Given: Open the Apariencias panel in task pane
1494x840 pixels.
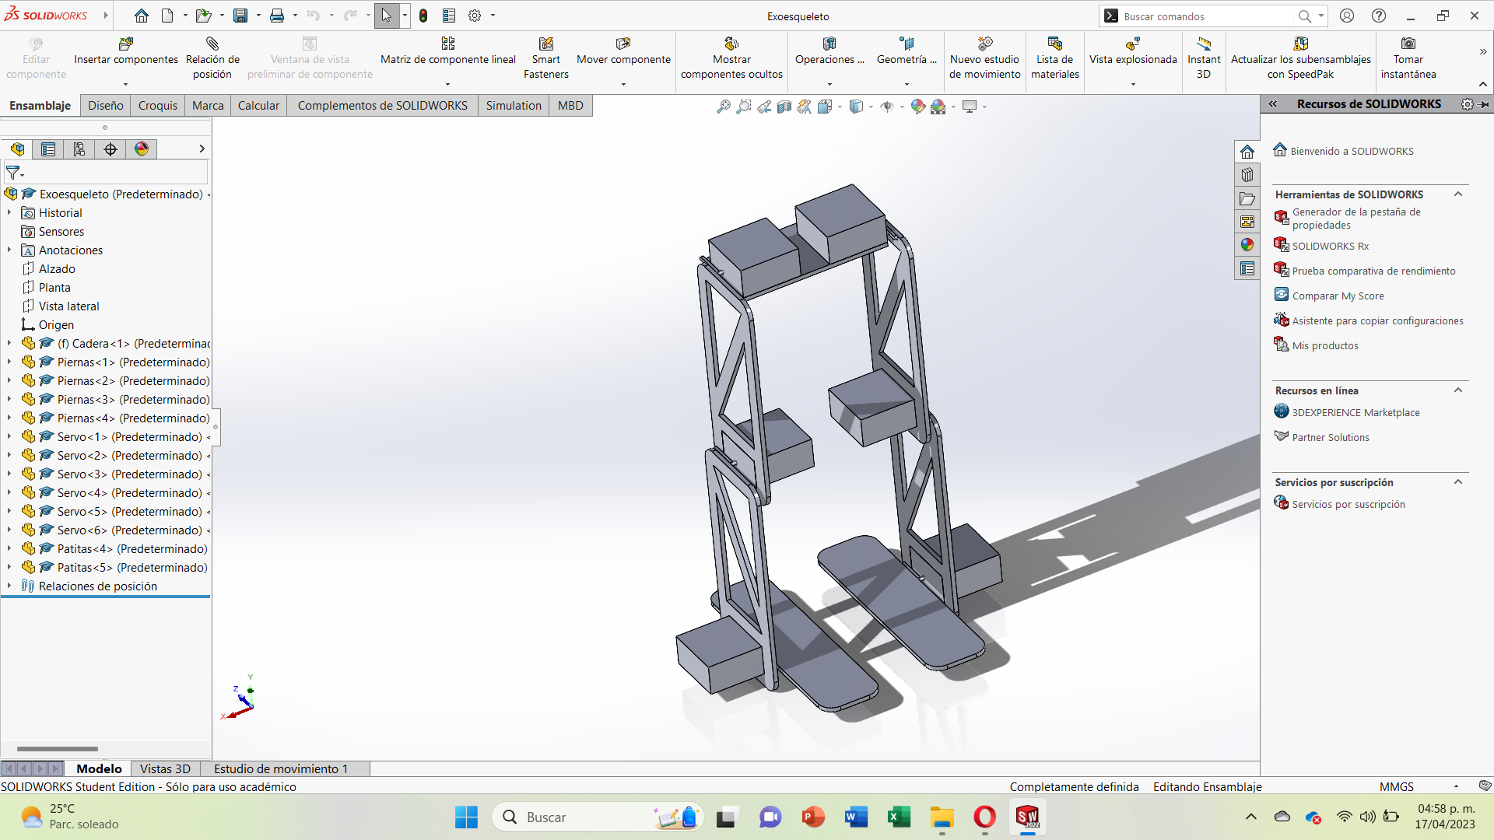Looking at the screenshot, I should [x=1248, y=244].
